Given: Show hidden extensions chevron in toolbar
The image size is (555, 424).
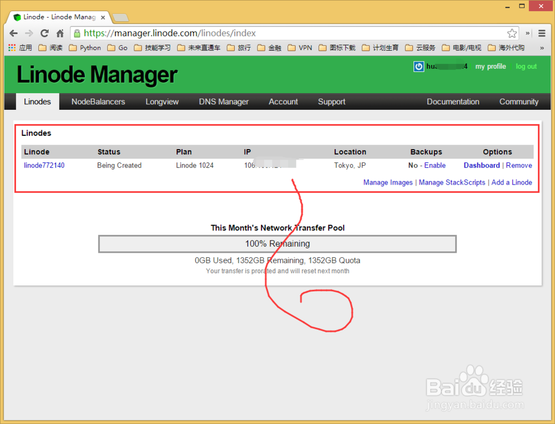Looking at the screenshot, I should 527,33.
